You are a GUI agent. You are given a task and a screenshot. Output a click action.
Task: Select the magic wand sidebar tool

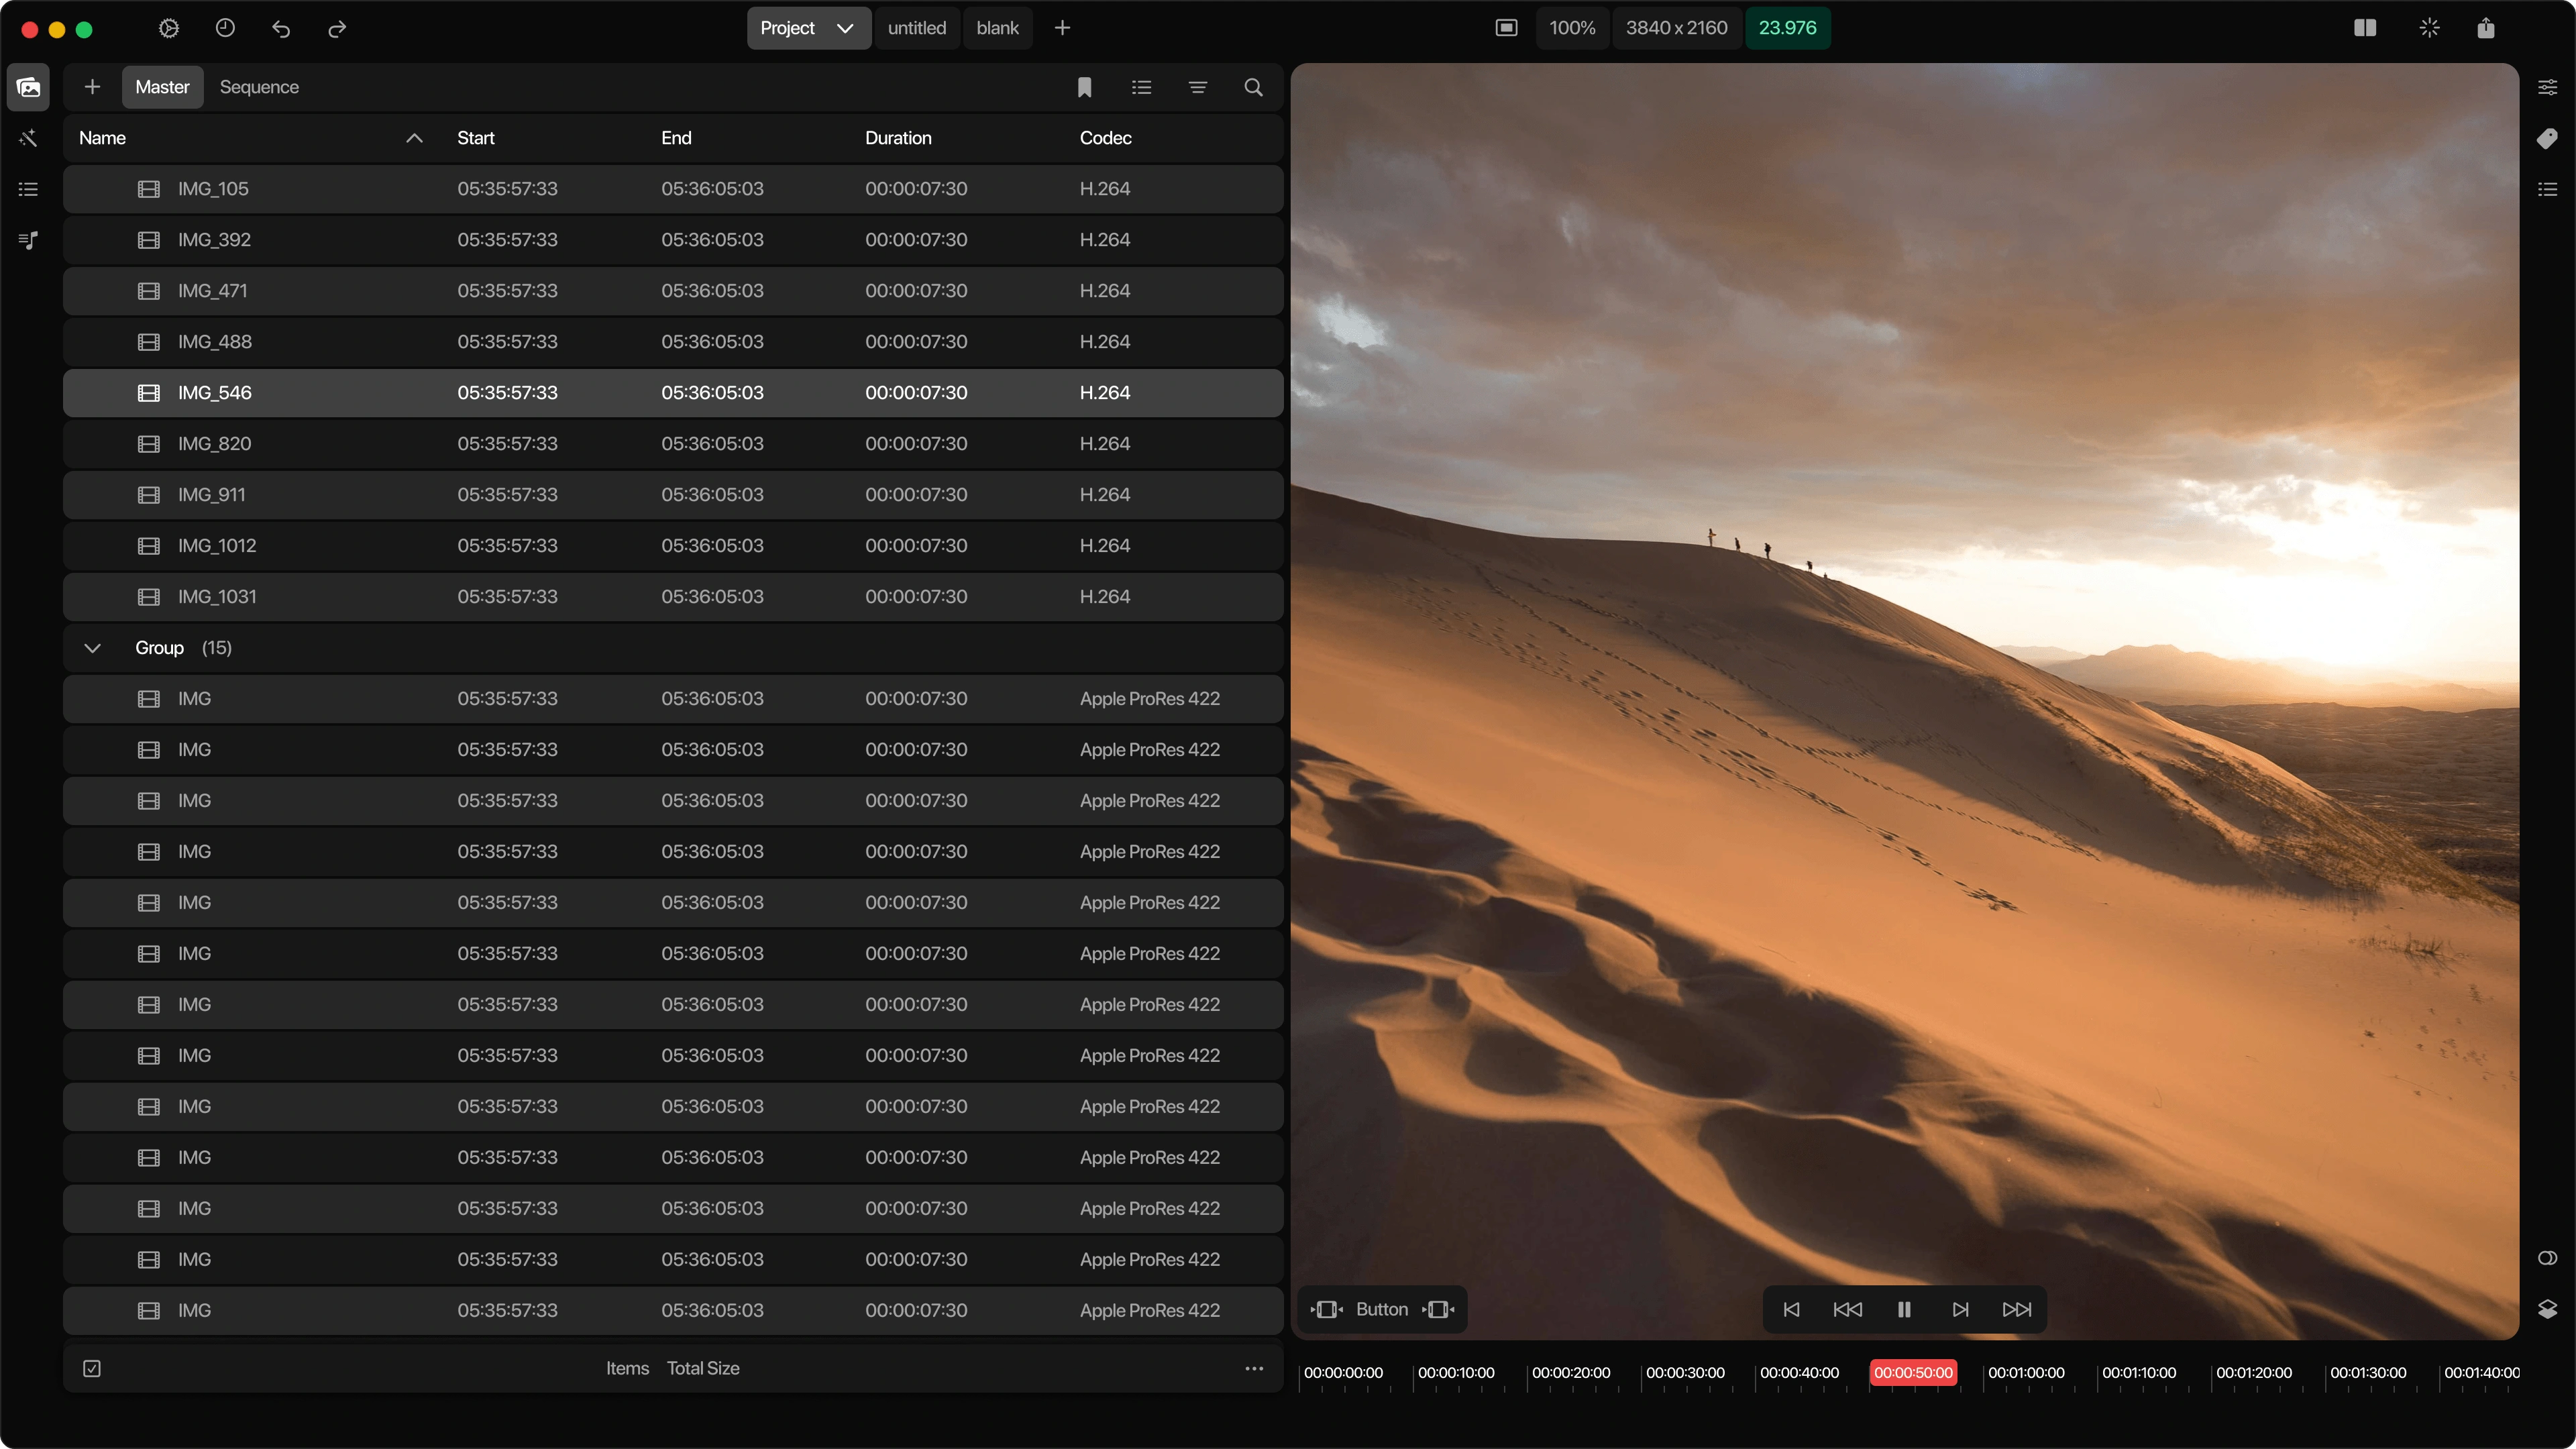pos(28,138)
